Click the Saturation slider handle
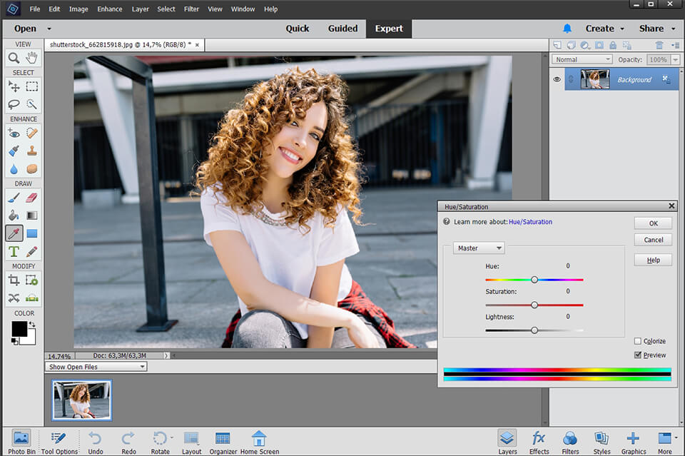The width and height of the screenshot is (685, 456). click(x=534, y=305)
